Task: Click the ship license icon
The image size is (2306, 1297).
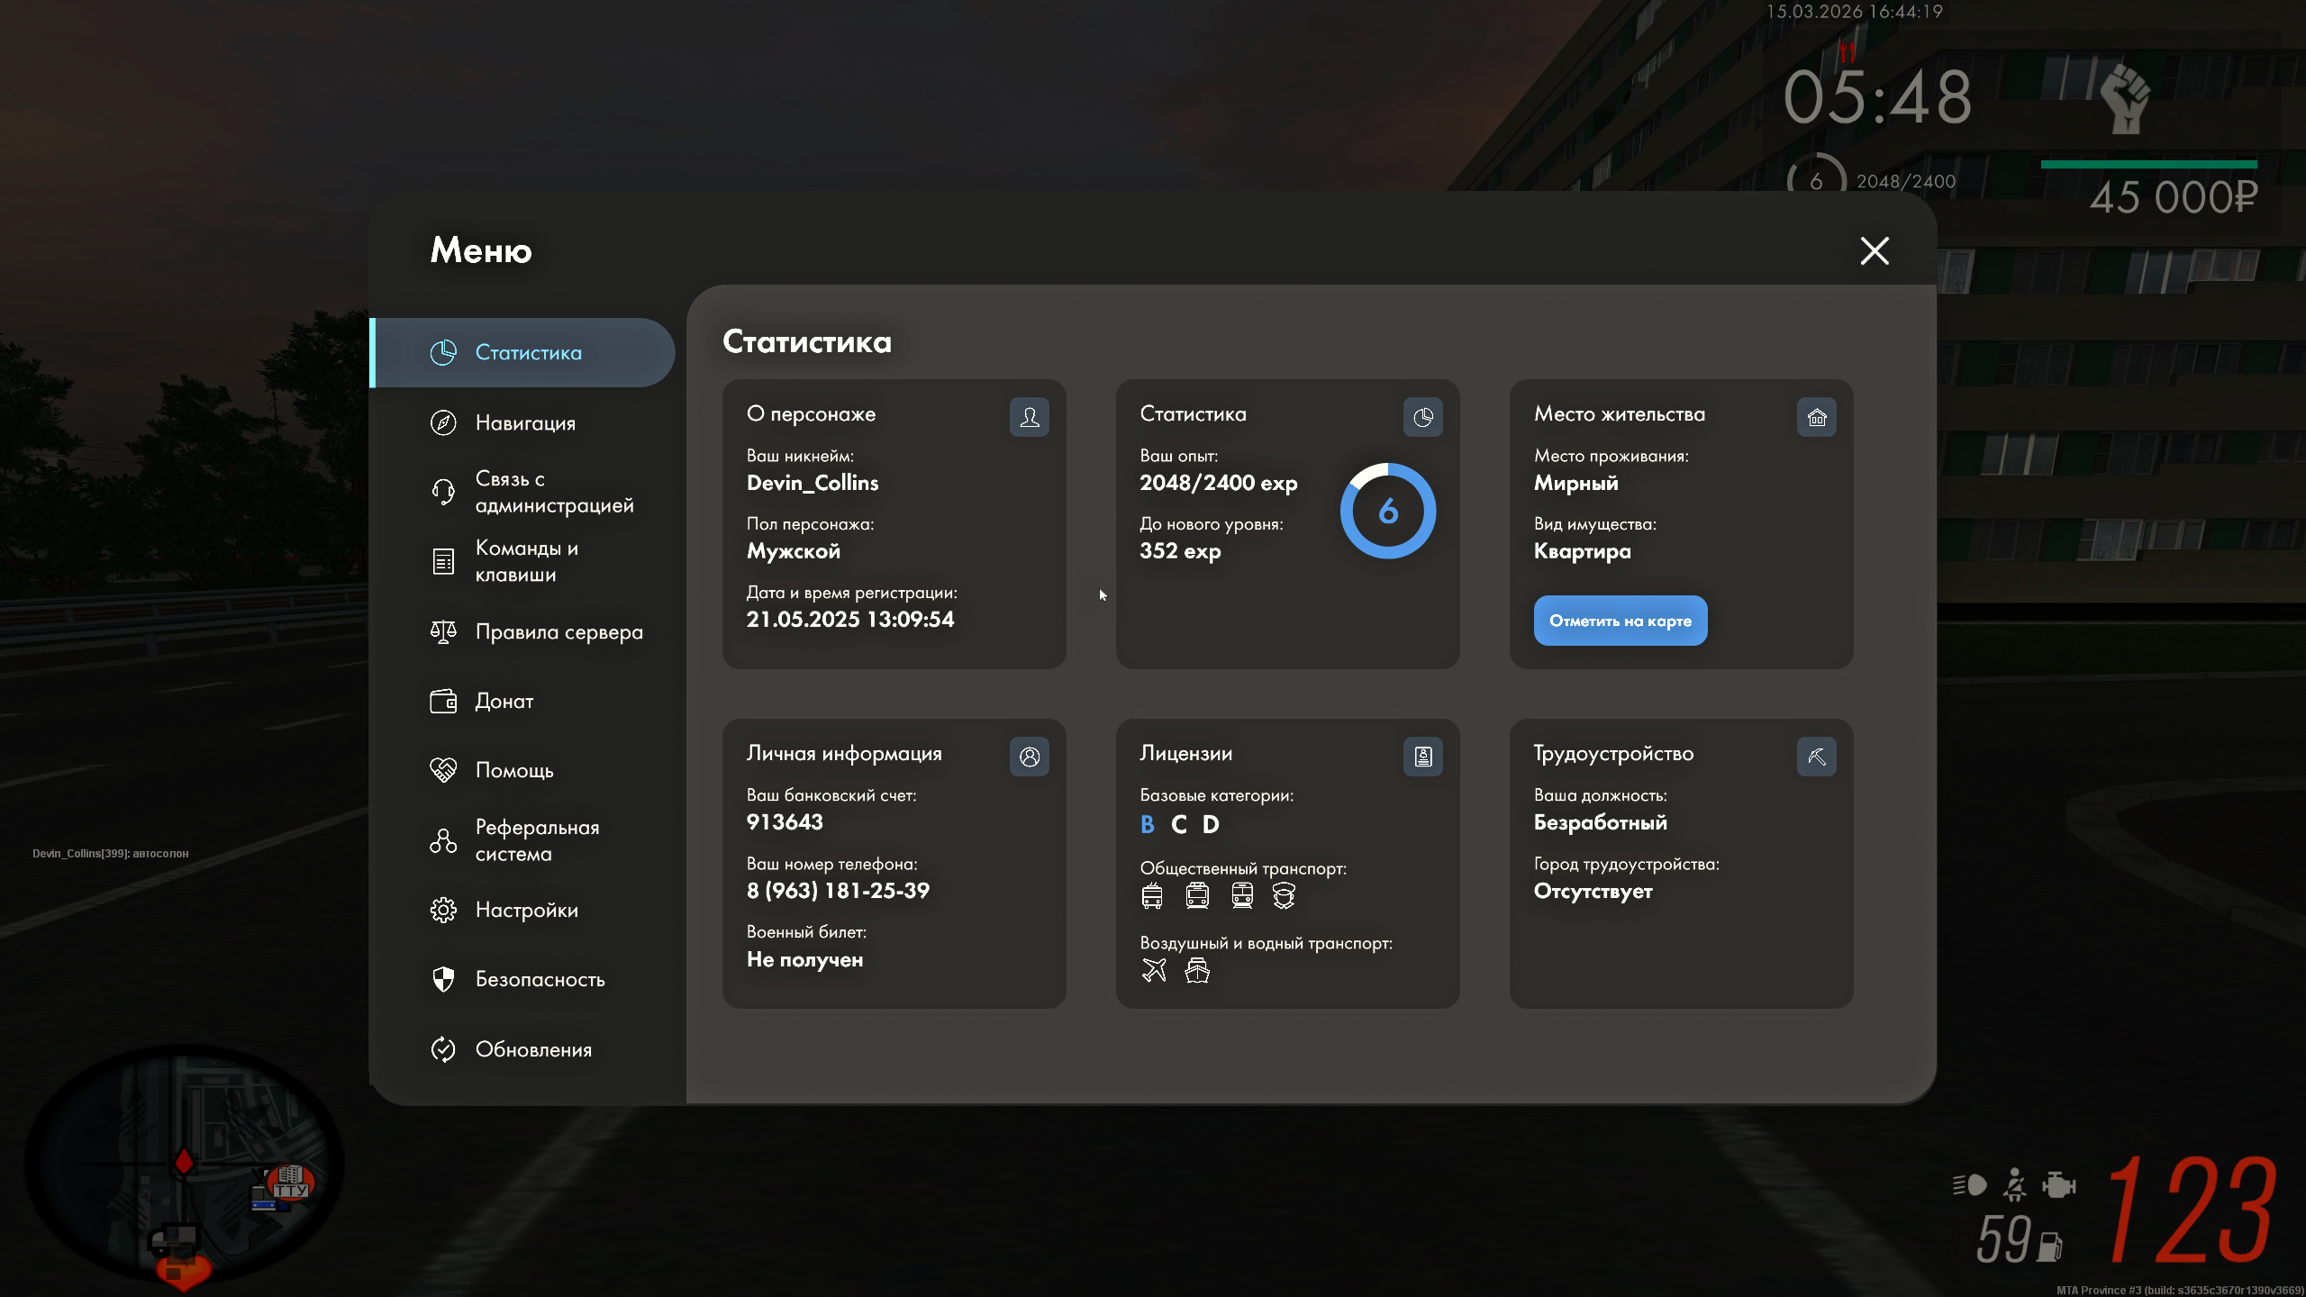Action: coord(1197,970)
